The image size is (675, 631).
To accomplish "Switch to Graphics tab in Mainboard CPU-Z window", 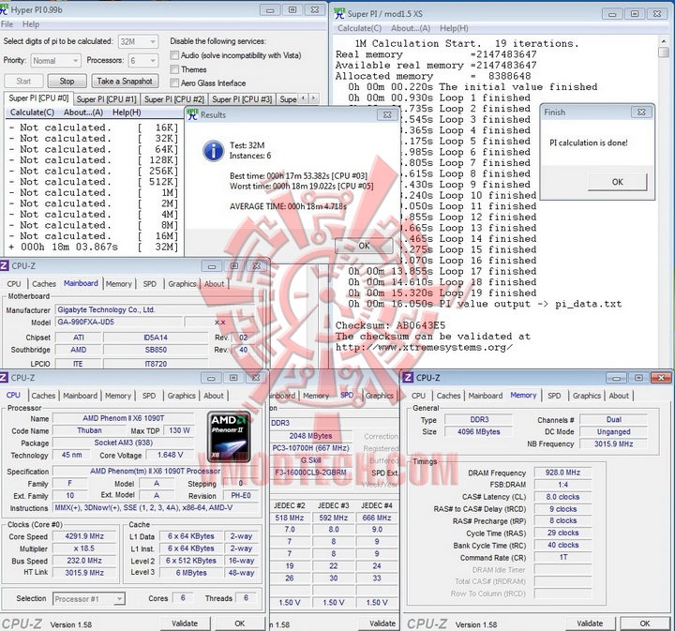I will [x=182, y=284].
